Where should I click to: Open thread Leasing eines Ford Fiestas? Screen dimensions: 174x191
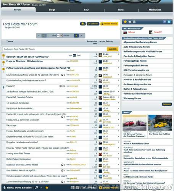18,154
